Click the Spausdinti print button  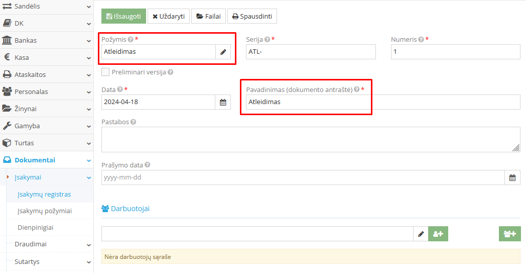click(x=252, y=16)
